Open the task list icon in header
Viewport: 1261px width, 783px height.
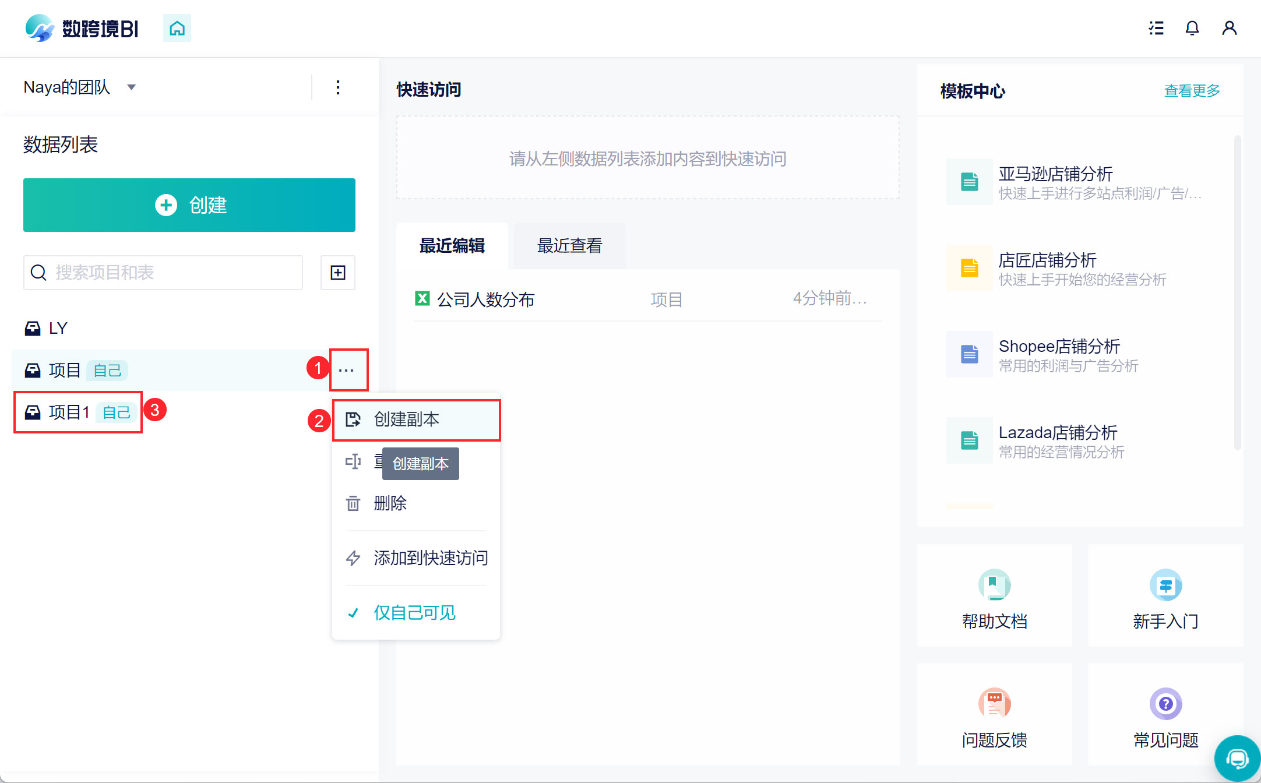pyautogui.click(x=1156, y=28)
